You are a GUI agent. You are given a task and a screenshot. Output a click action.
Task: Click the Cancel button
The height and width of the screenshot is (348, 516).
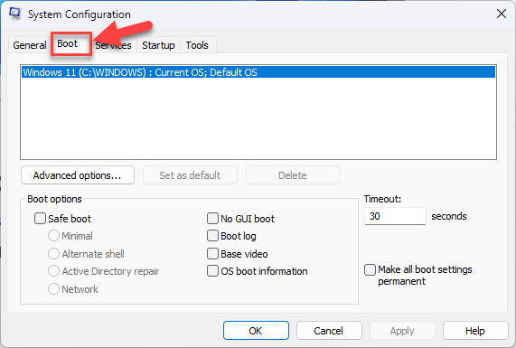click(329, 331)
